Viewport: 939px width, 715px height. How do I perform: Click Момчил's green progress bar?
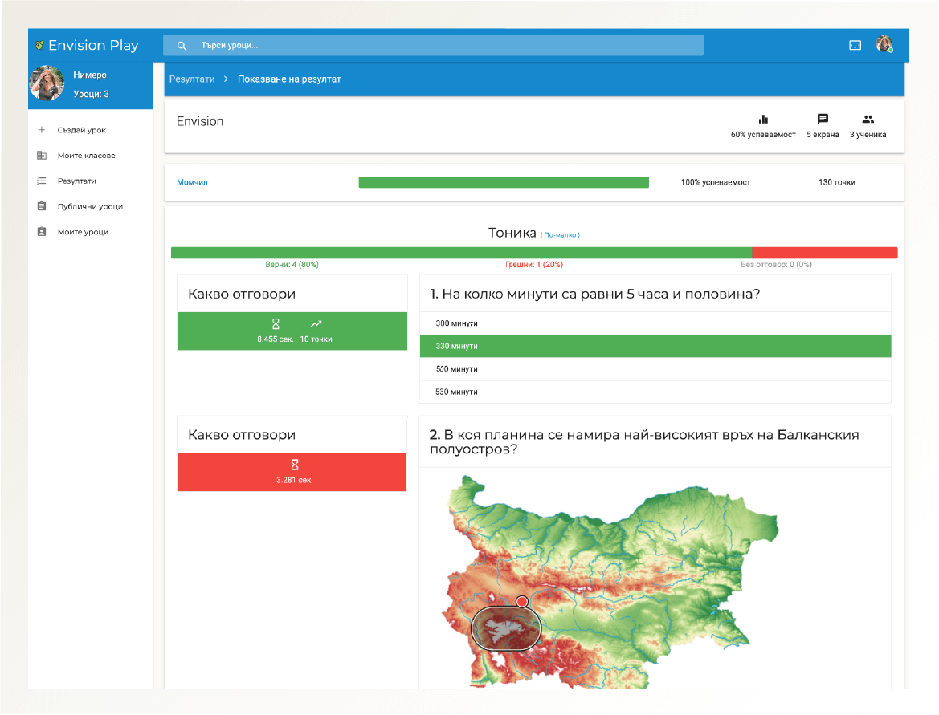(503, 182)
